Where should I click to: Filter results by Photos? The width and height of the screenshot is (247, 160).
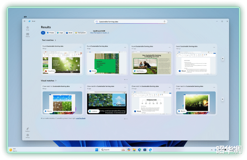coord(51,33)
